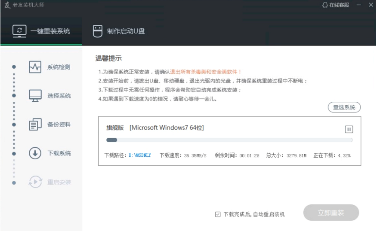
Task: Click the reinstall monitor icon in the header
Action: 19,31
